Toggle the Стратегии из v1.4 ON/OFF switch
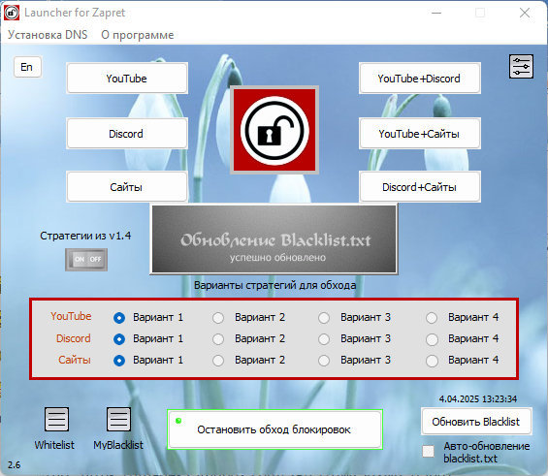 [x=86, y=260]
